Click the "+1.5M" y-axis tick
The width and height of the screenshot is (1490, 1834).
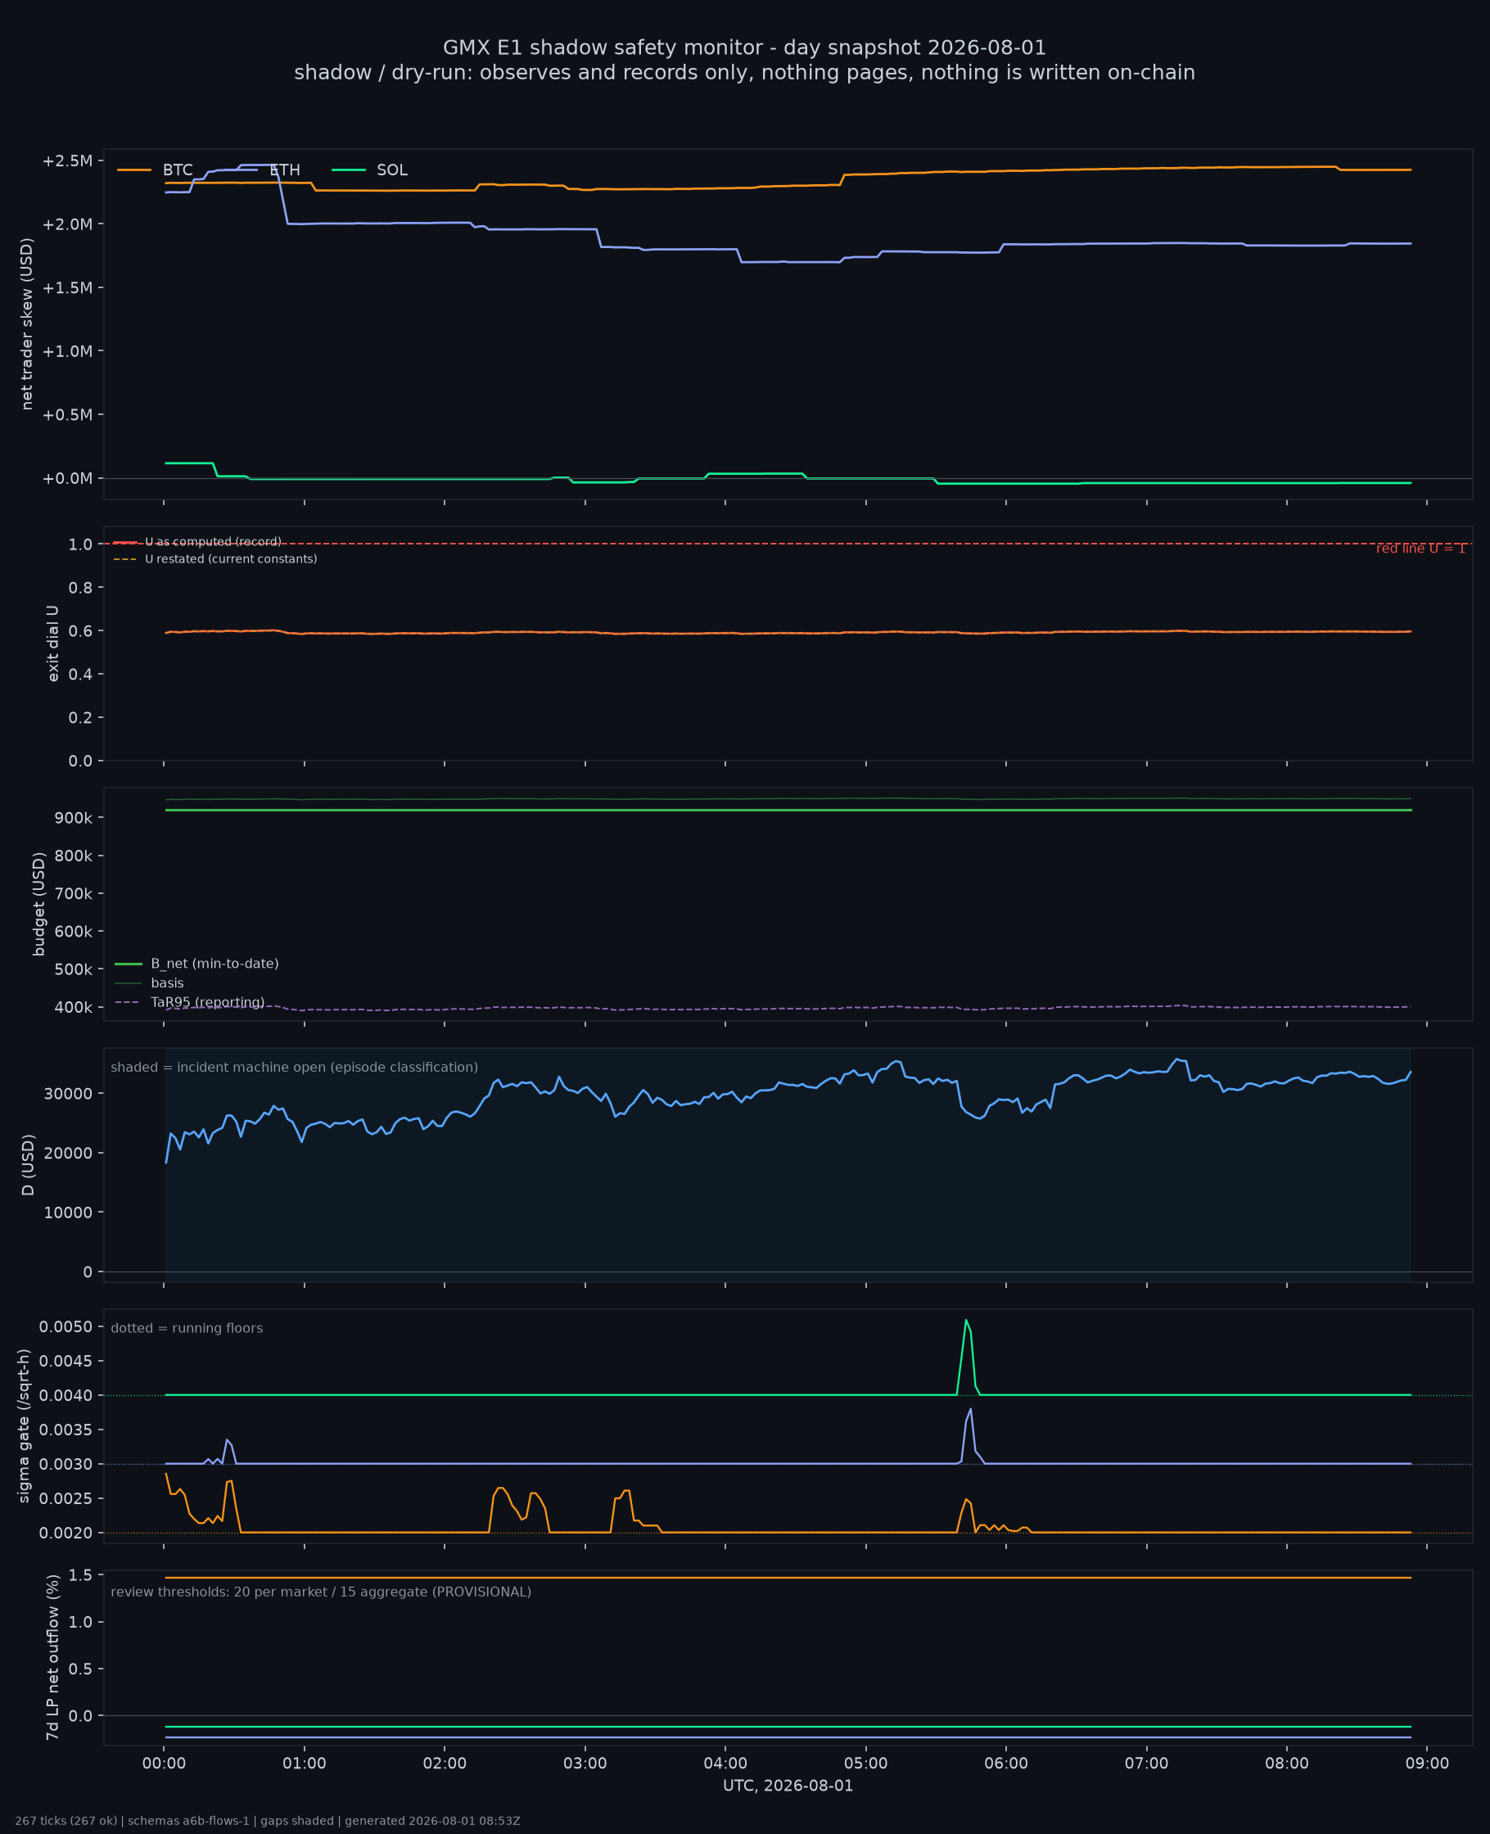[67, 288]
